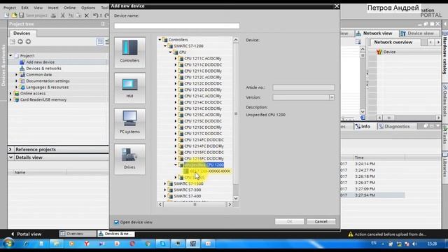Viewport: 448px width, 252px height.
Task: Expand Reference projects panel
Action: (10, 149)
